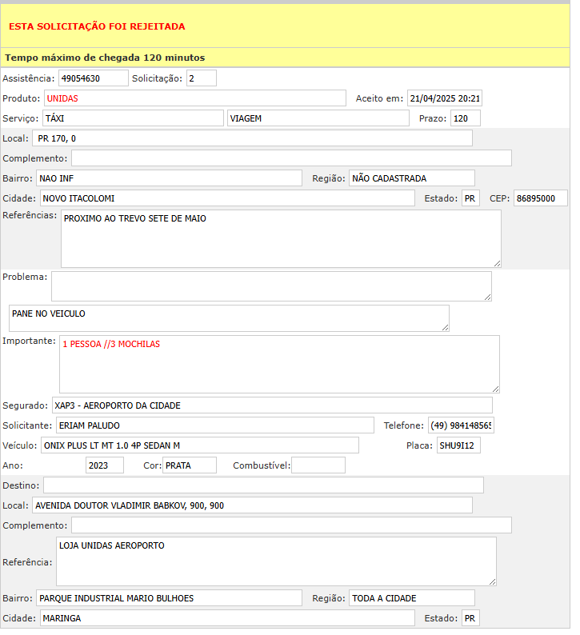Viewport: 580px width, 635px height.
Task: Focus the Segurado field
Action: pyautogui.click(x=272, y=405)
